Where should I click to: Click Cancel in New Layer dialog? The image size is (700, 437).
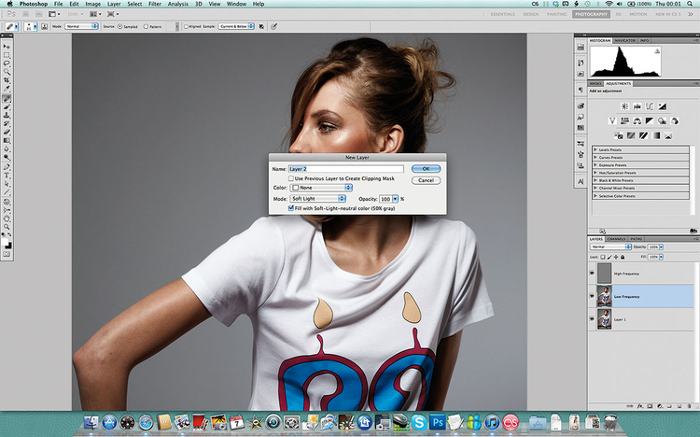[x=426, y=180]
